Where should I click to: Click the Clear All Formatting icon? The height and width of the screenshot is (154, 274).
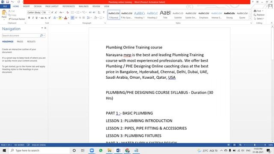(x=68, y=12)
